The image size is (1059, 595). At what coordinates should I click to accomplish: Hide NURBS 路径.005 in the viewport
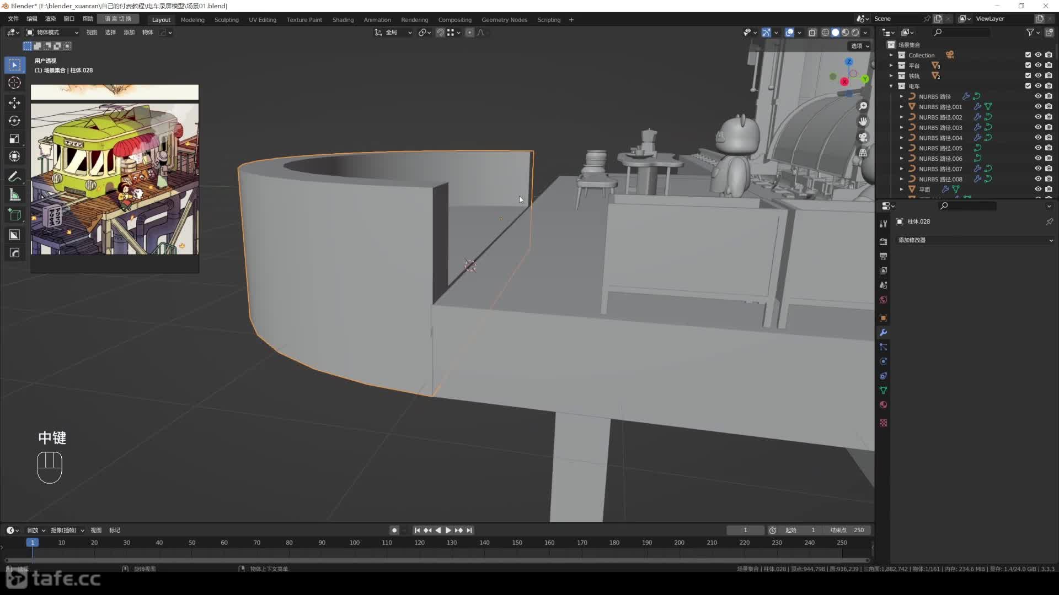click(x=1038, y=148)
